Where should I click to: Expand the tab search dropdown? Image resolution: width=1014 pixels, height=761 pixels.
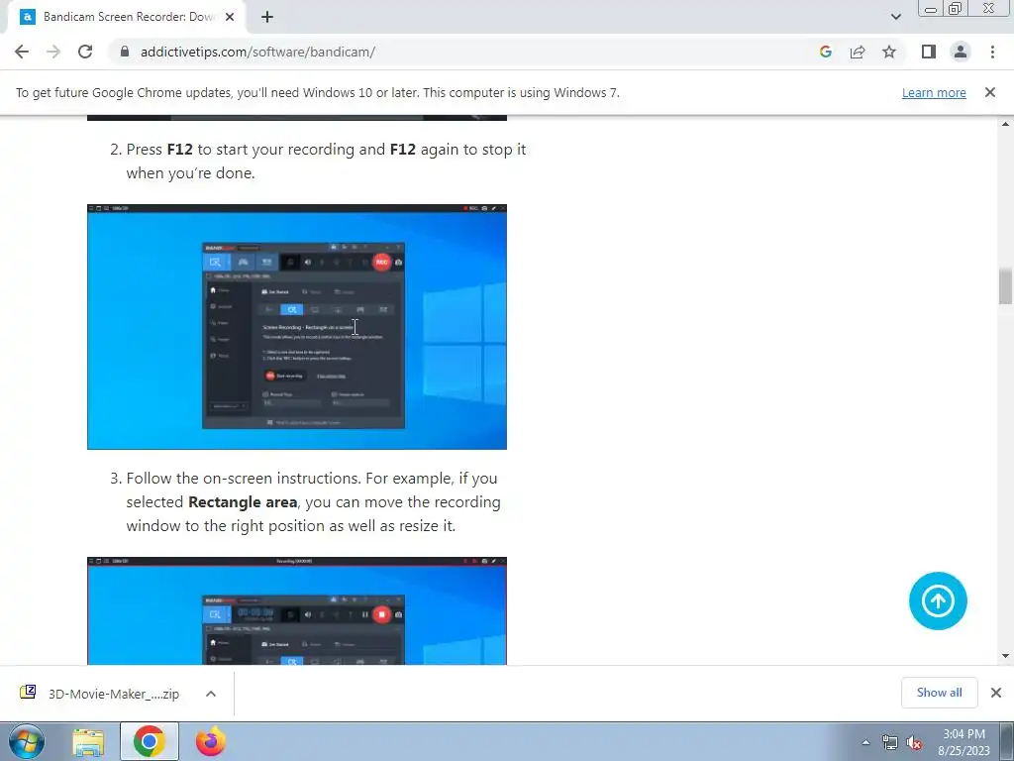[895, 17]
